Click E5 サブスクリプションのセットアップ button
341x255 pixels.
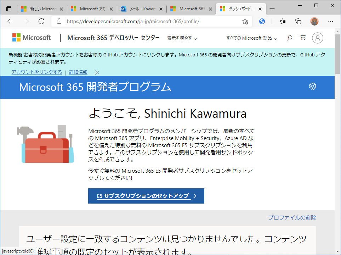[146, 196]
